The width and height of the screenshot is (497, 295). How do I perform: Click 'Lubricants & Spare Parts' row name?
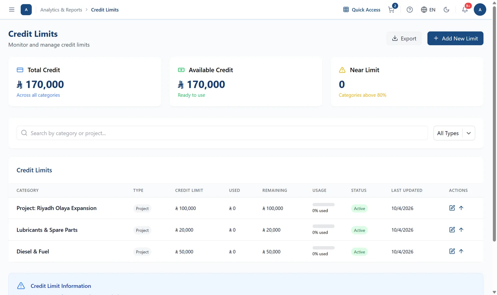47,230
